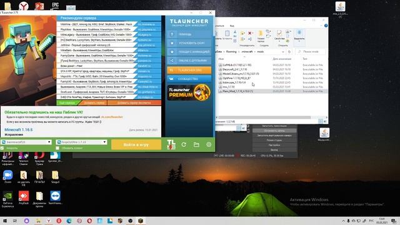Select the green own server tab
Viewport: 400px width, 225px height.
tap(67, 102)
